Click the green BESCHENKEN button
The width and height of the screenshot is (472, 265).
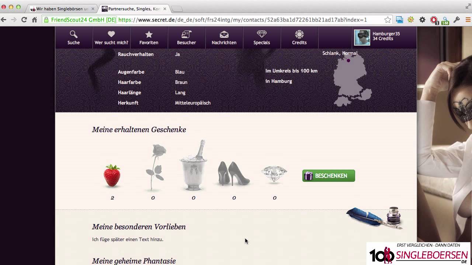[329, 176]
